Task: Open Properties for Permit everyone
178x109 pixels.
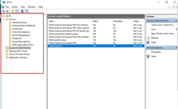Action: (x=156, y=52)
